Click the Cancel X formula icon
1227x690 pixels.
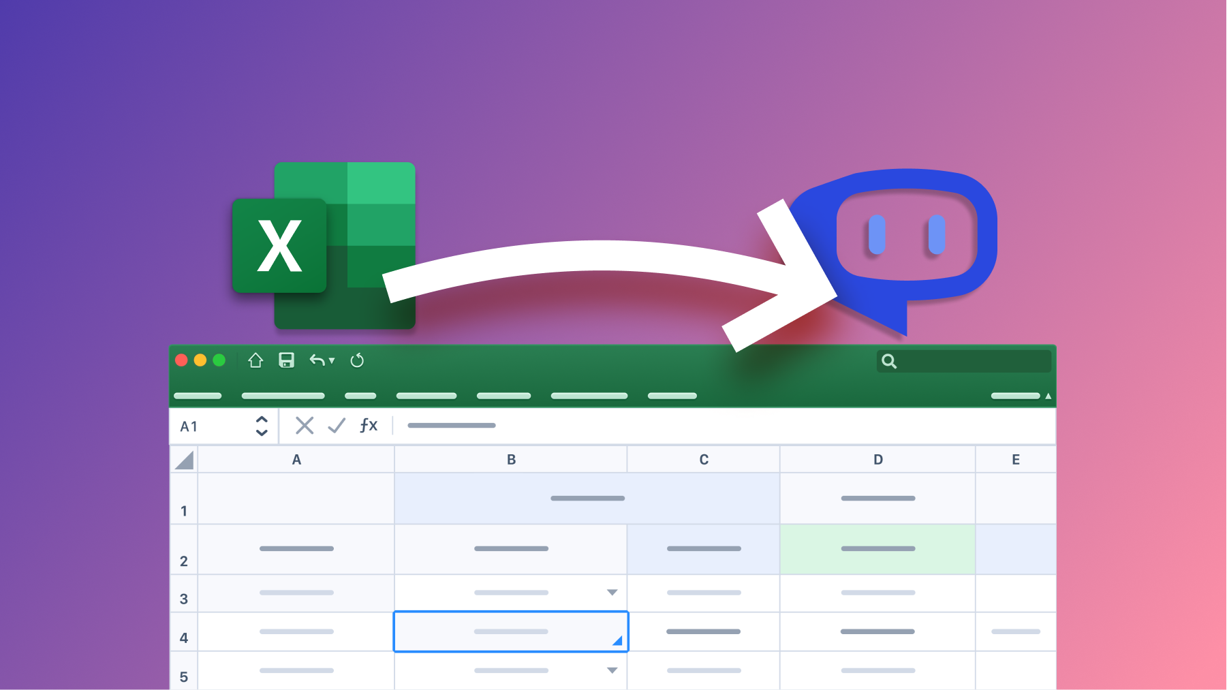pyautogui.click(x=305, y=426)
